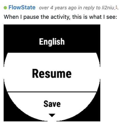This screenshot has height=126, width=122.
Task: Select the Resume option
Action: click(52, 73)
